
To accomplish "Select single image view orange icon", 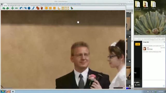I will [46, 8].
